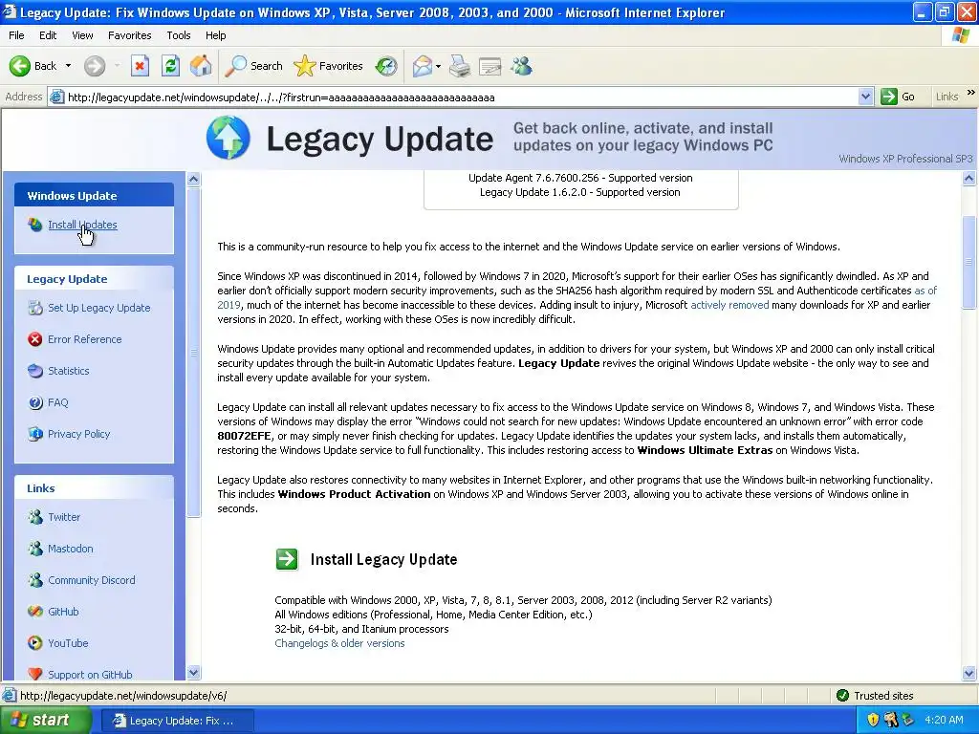Open the Edit menu
Screen dimensions: 979x734
[48, 35]
